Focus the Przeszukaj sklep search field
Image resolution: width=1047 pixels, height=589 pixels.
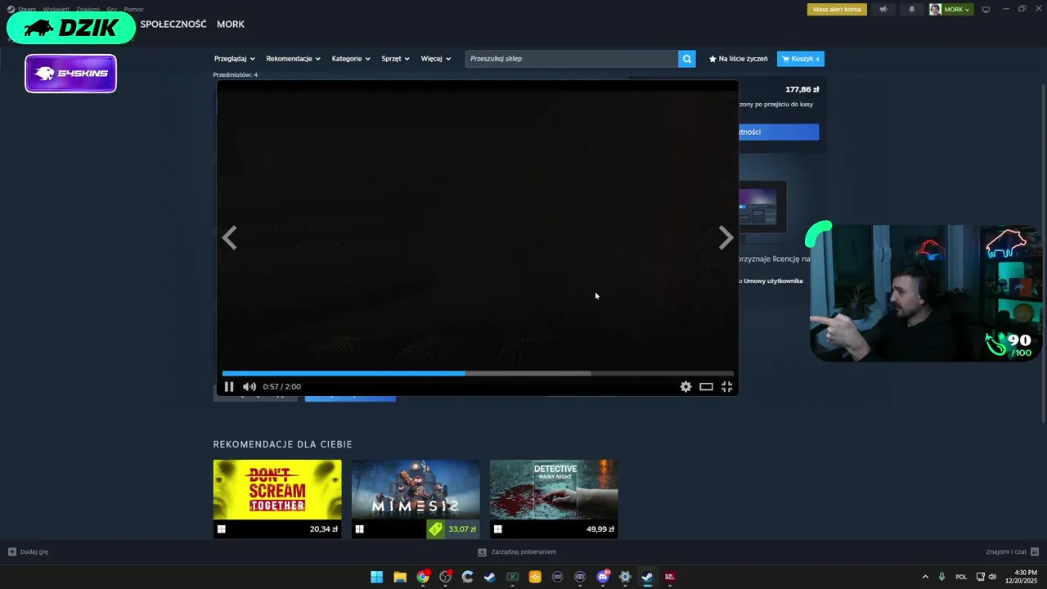pyautogui.click(x=572, y=59)
